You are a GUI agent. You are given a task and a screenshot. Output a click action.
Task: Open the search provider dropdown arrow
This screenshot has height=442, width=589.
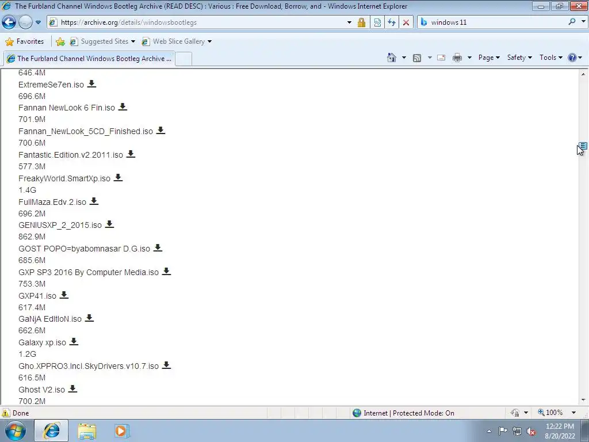pos(583,22)
